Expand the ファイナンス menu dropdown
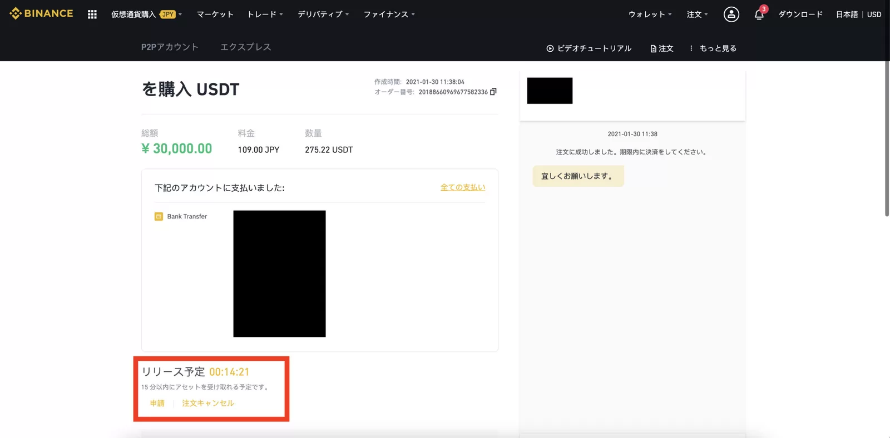The width and height of the screenshot is (890, 438). click(x=389, y=14)
